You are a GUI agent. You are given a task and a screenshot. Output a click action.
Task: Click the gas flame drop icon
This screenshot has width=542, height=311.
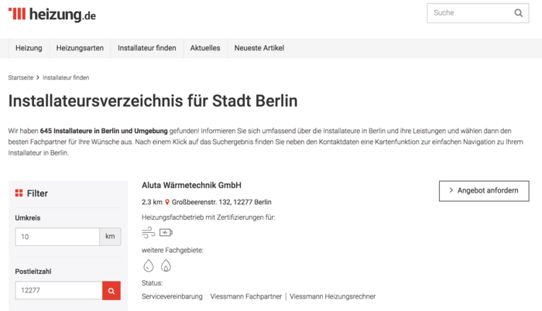tap(166, 265)
